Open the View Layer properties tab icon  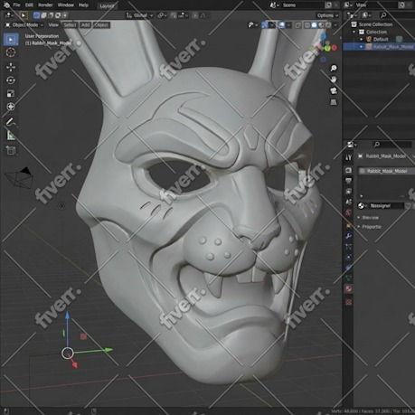coord(349,191)
